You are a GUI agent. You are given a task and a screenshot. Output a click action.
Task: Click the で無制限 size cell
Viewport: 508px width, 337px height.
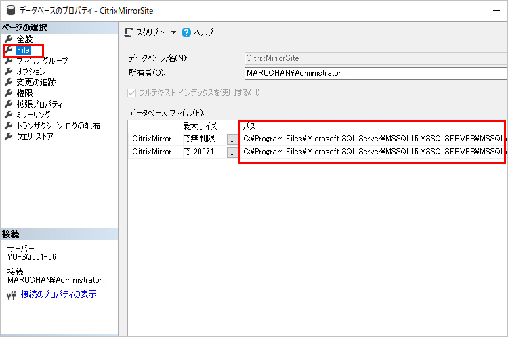205,139
